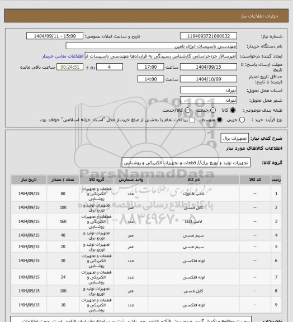Click the اطلاعات کالاهای مورد نیاز section title
Viewport: 293px width, 322px height.
(x=254, y=148)
